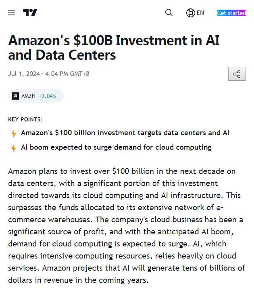The height and width of the screenshot is (292, 254).
Task: Click the first lightning bolt key point icon
Action: pos(14,133)
